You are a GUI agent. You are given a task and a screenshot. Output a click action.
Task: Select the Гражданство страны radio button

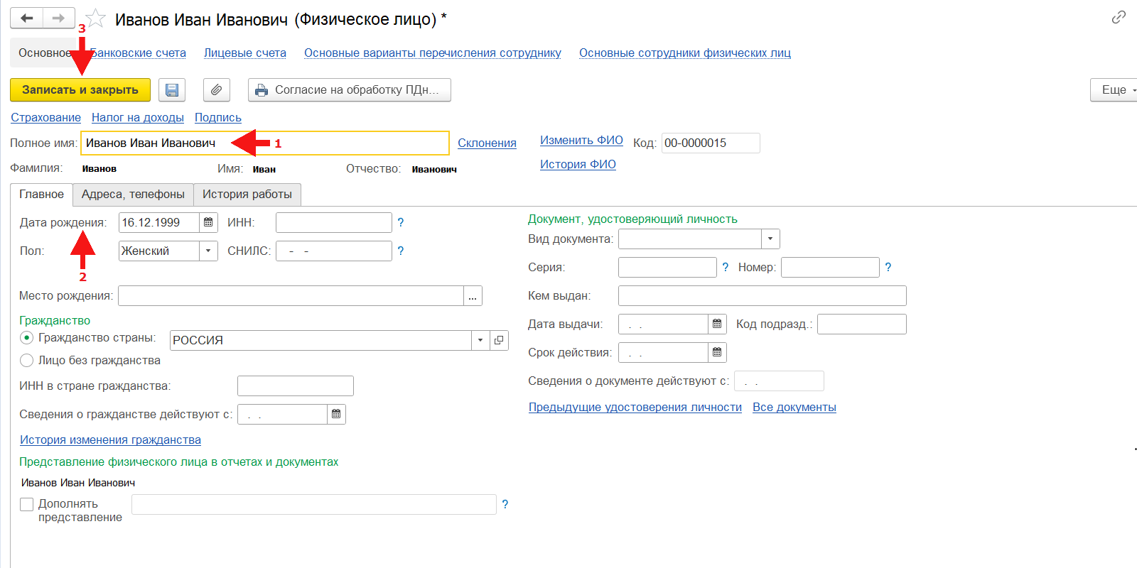(x=27, y=338)
